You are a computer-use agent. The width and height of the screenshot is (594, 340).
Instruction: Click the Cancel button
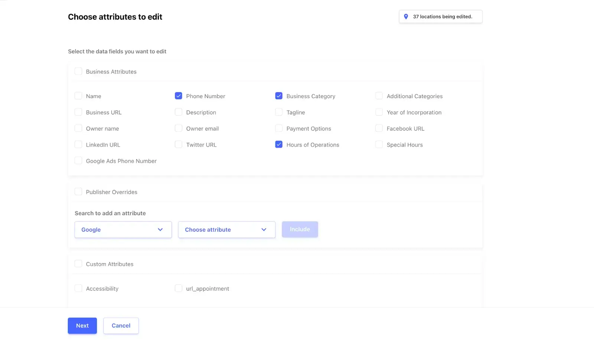point(121,326)
